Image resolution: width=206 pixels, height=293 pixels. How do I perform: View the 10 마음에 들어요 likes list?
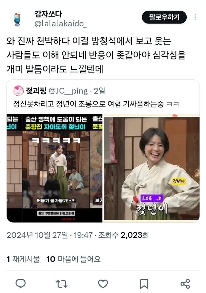coord(73,259)
